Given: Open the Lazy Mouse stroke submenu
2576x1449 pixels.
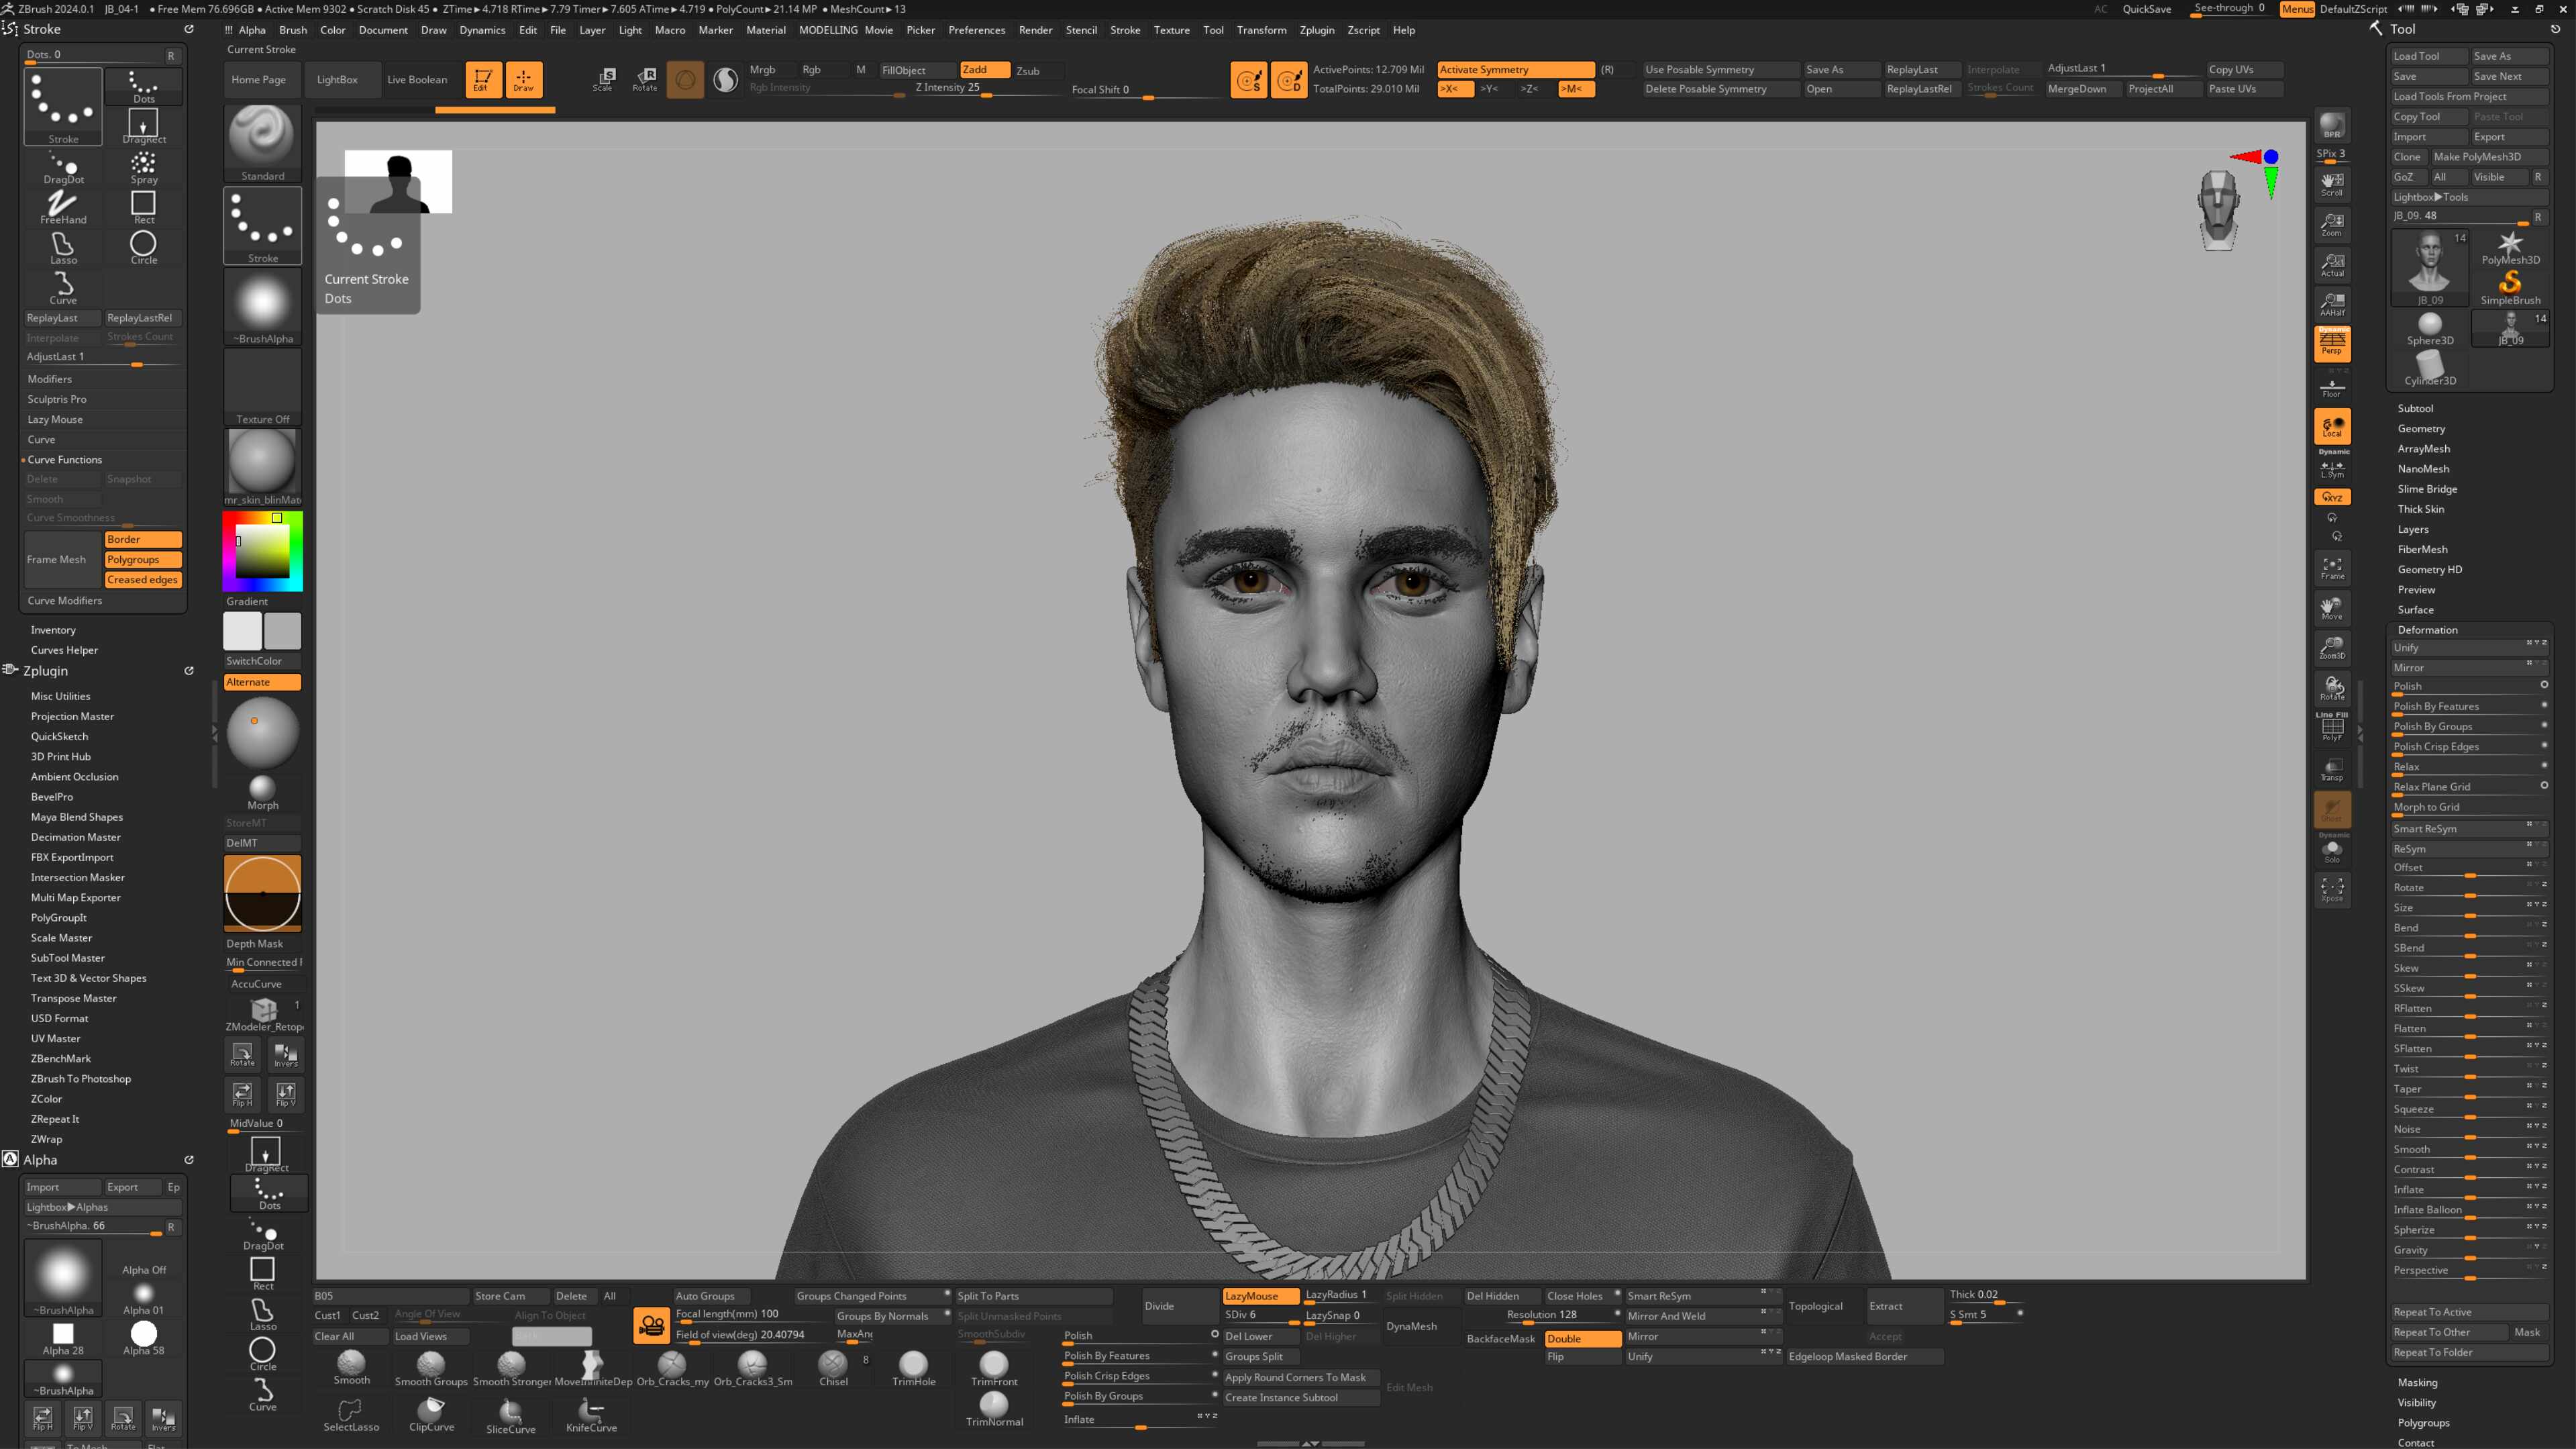Looking at the screenshot, I should tap(55, 419).
